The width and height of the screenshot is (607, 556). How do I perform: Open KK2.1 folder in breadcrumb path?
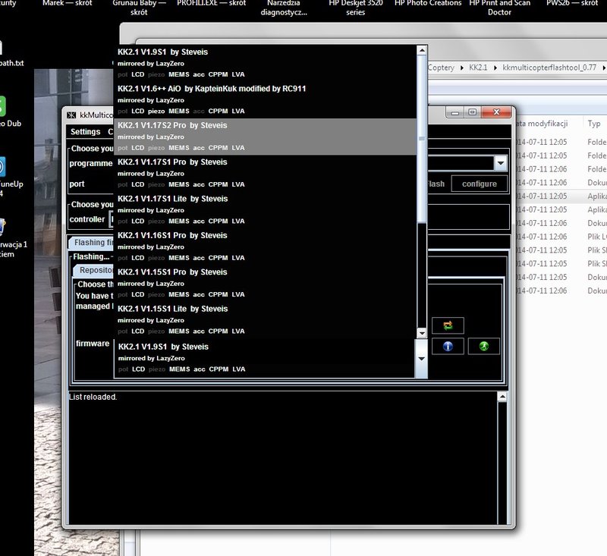coord(478,68)
